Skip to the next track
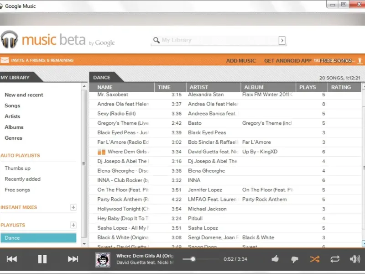365x274 pixels. click(x=73, y=259)
